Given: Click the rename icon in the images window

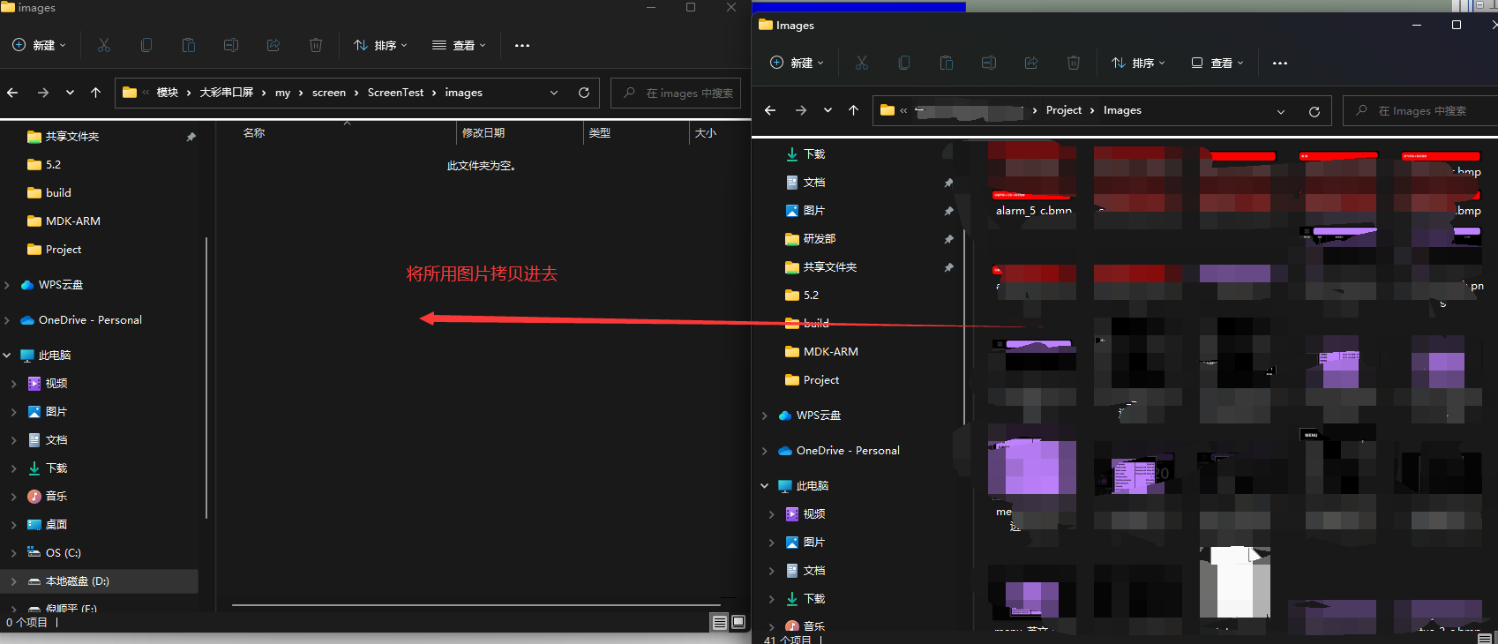Looking at the screenshot, I should (231, 45).
